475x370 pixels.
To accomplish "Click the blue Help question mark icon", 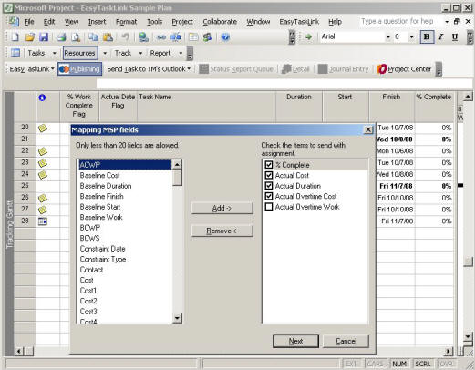I will pos(225,37).
